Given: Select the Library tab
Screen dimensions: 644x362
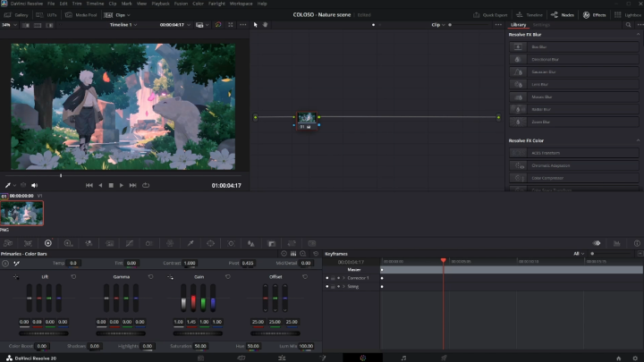Looking at the screenshot, I should [518, 25].
